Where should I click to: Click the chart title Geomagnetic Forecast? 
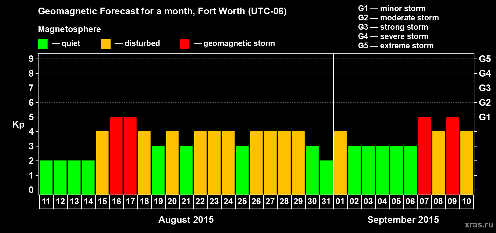coord(162,11)
